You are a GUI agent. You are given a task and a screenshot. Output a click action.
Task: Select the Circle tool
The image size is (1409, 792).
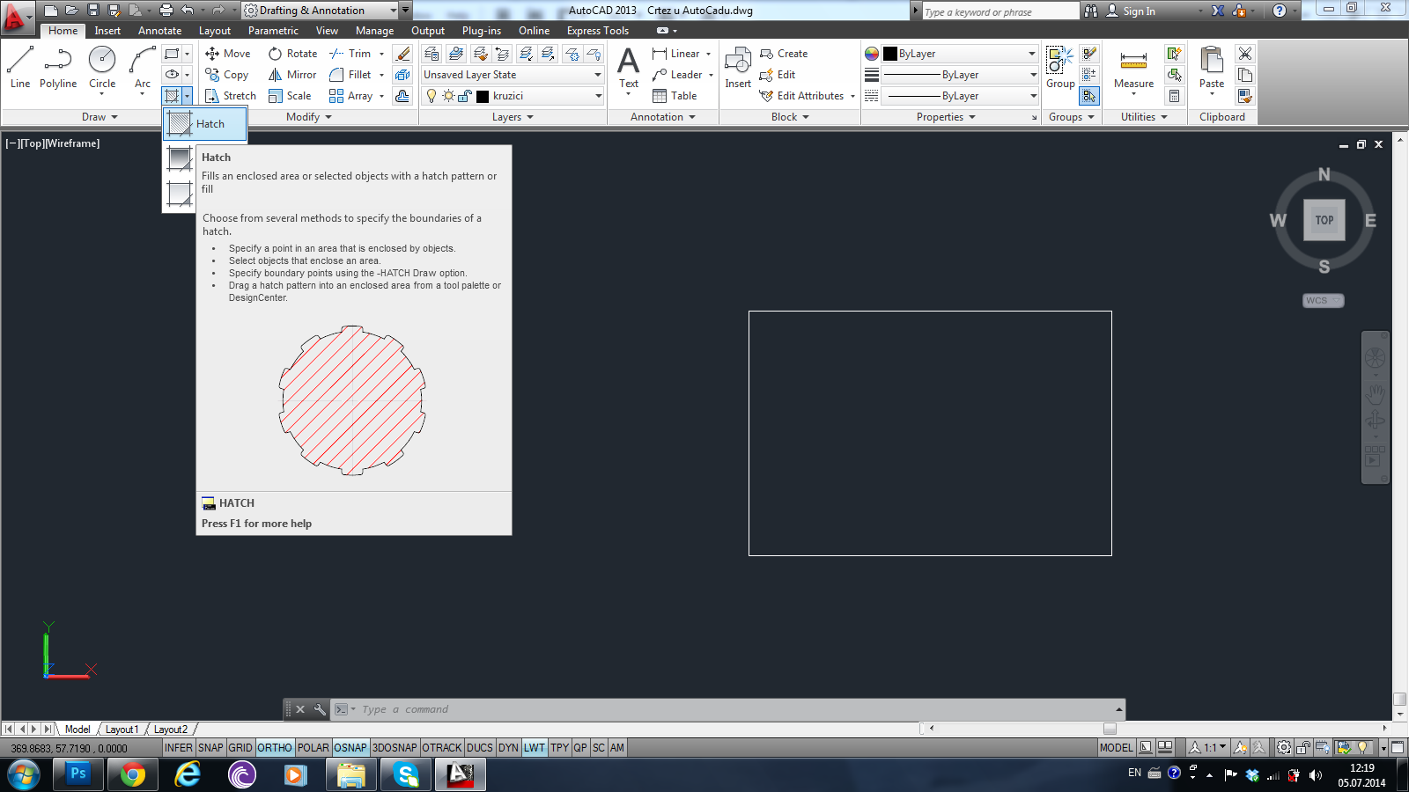(x=102, y=68)
